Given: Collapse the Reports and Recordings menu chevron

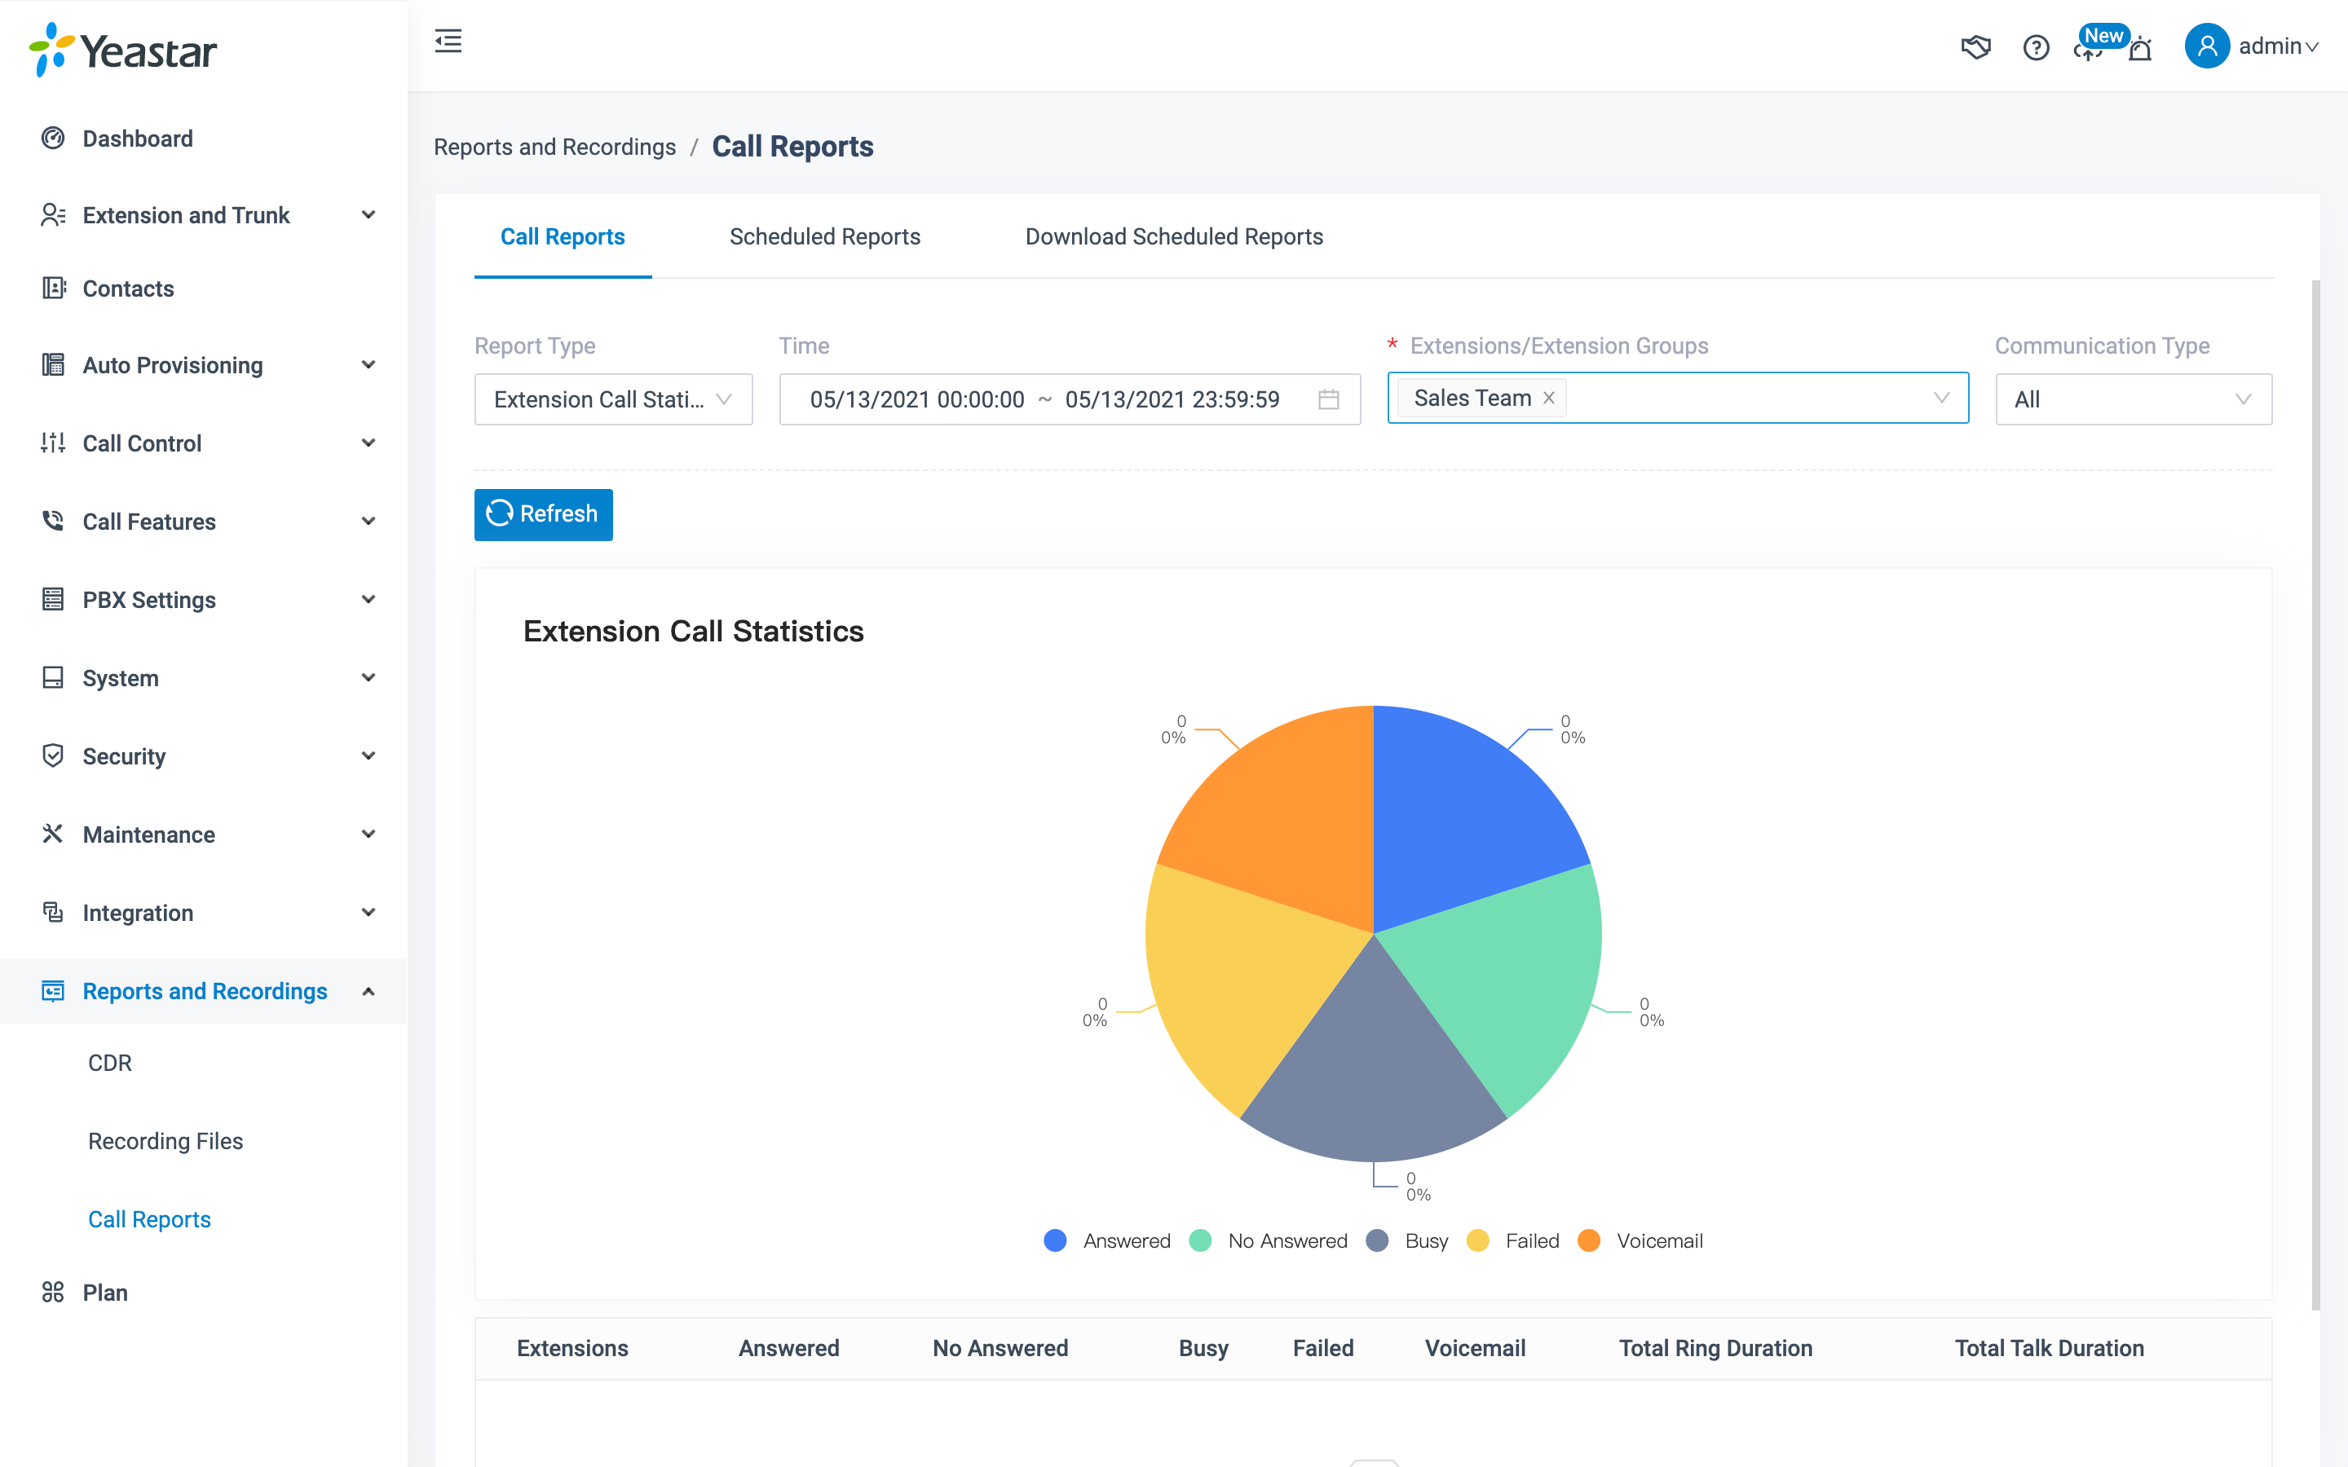Looking at the screenshot, I should pyautogui.click(x=369, y=990).
